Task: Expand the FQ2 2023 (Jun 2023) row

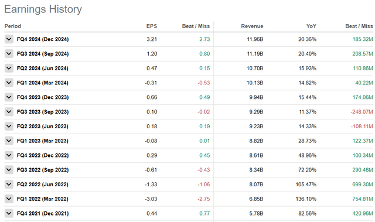Action: click(9, 127)
